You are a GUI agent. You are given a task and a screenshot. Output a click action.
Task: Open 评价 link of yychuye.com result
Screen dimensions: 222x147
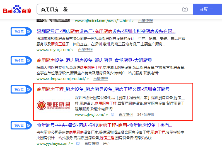click(106, 144)
